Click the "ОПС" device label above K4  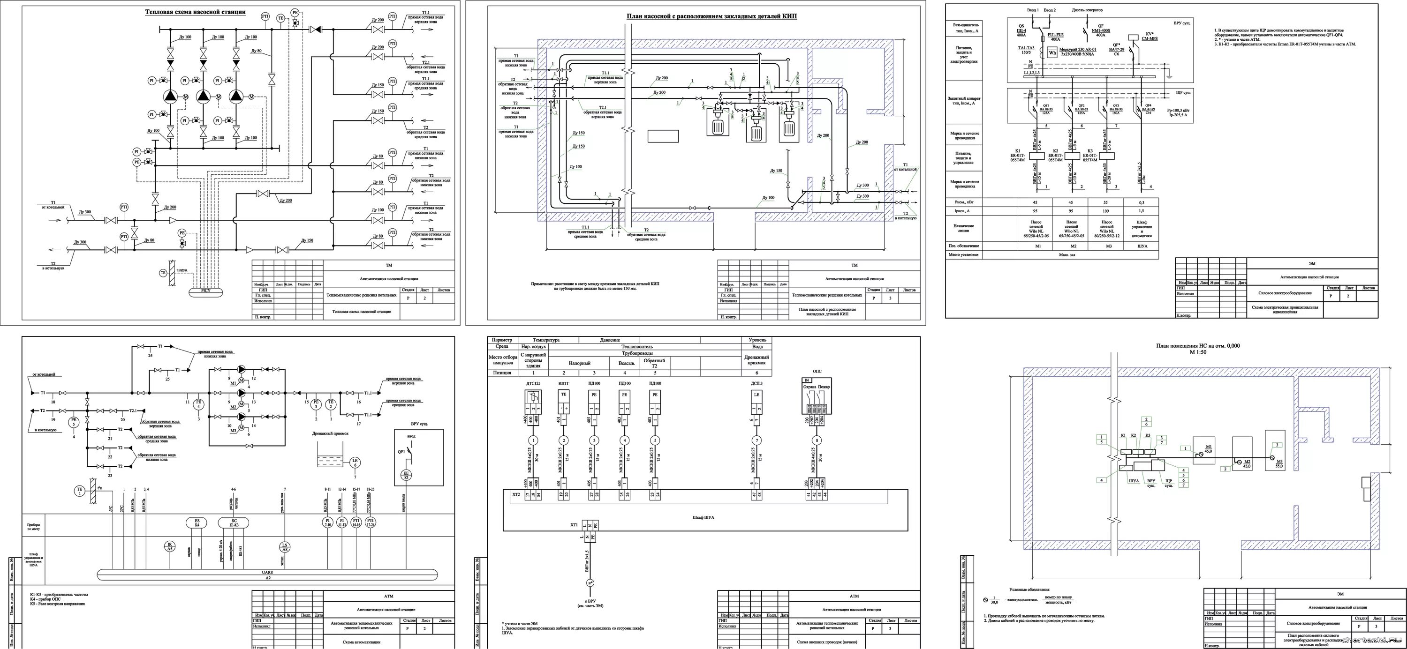coord(817,372)
